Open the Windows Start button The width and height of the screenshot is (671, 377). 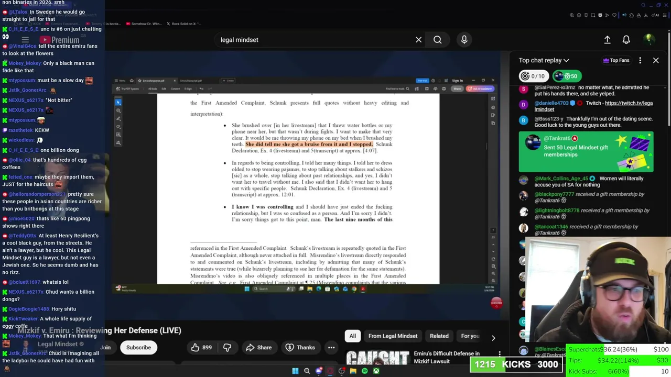tap(295, 371)
